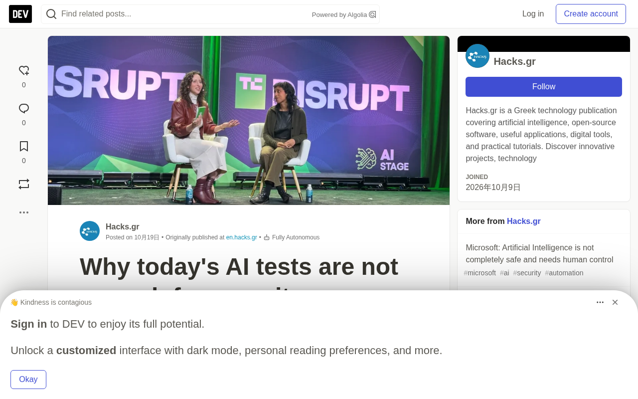Dismiss banner with Okay button
Viewport: 638px width, 399px height.
click(x=28, y=380)
